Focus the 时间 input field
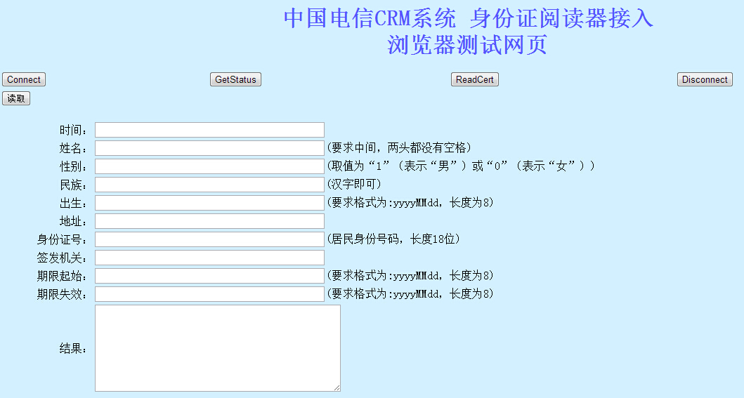The height and width of the screenshot is (398, 744). [210, 130]
